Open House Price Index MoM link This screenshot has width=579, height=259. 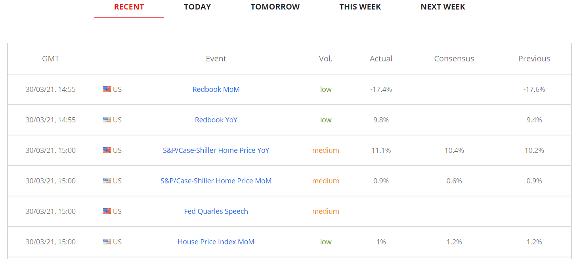(x=216, y=242)
